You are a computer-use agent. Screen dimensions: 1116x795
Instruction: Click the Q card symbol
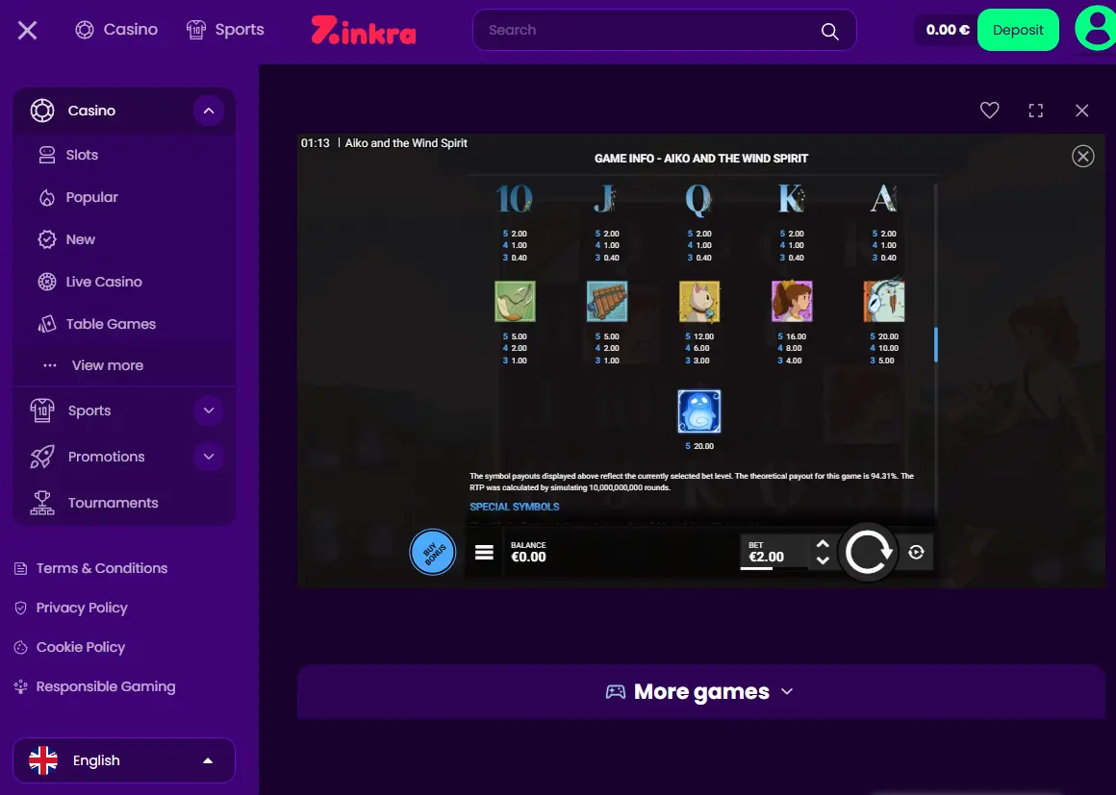click(x=698, y=200)
